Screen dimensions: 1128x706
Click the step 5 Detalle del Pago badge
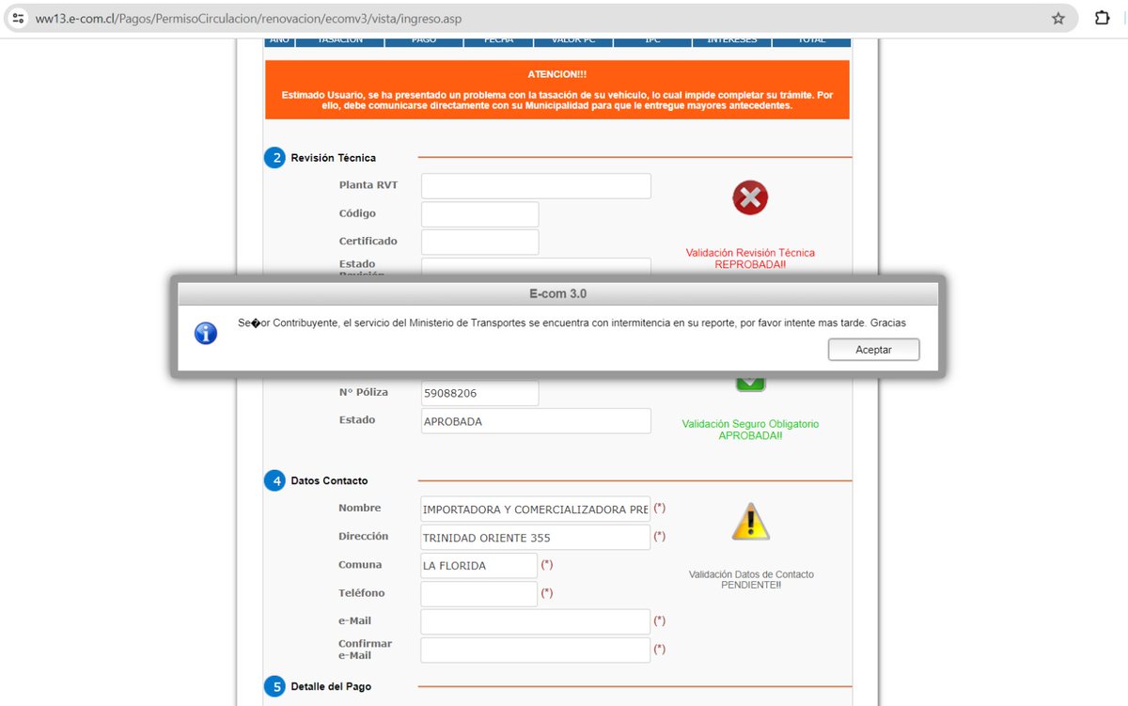click(x=274, y=686)
